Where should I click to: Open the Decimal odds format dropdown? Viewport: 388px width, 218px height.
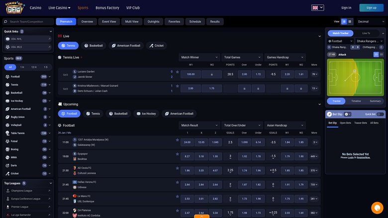coord(371,22)
